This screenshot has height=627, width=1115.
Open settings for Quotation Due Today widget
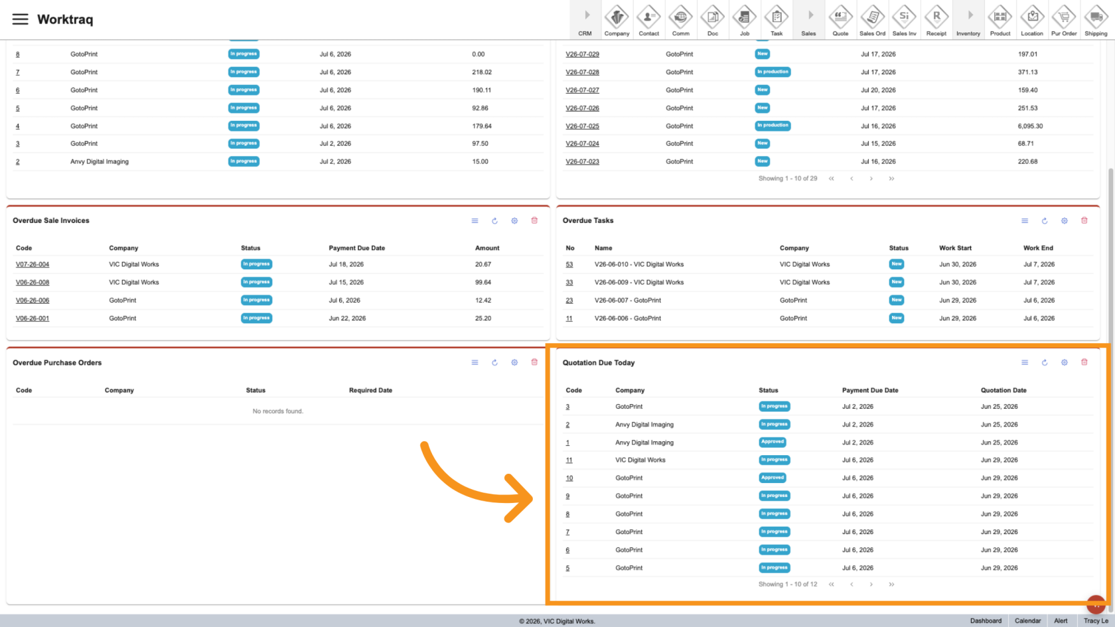pyautogui.click(x=1065, y=363)
